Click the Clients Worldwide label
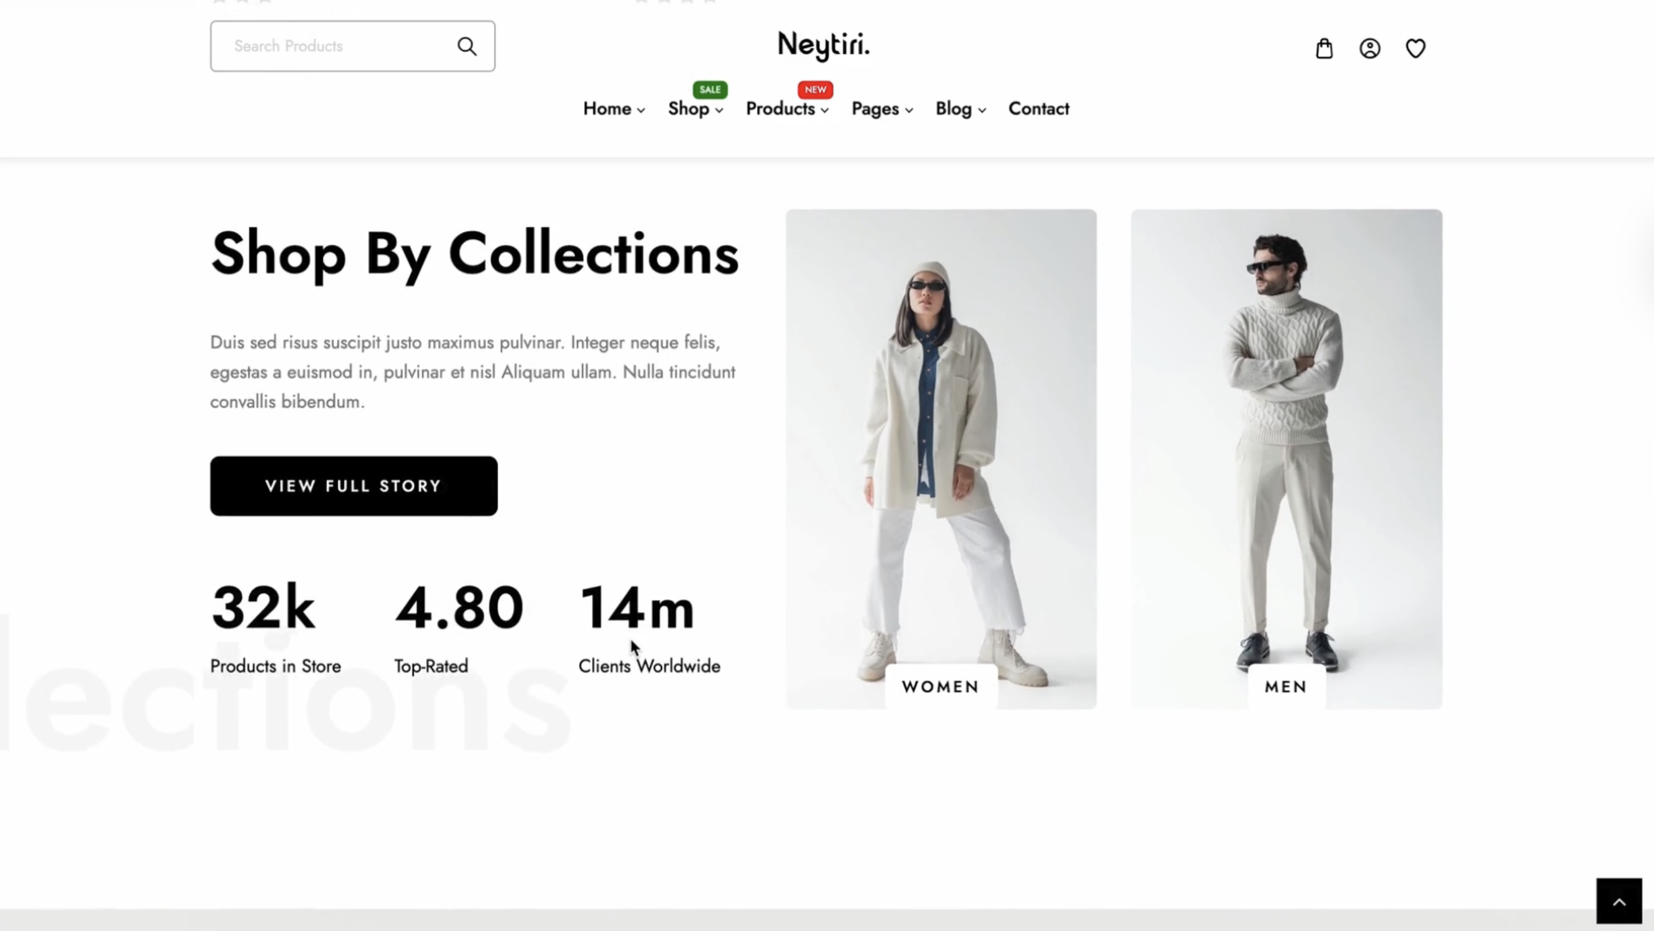The image size is (1654, 931). click(x=649, y=666)
